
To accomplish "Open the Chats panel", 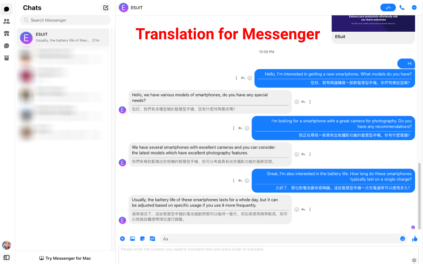I will pos(7,9).
